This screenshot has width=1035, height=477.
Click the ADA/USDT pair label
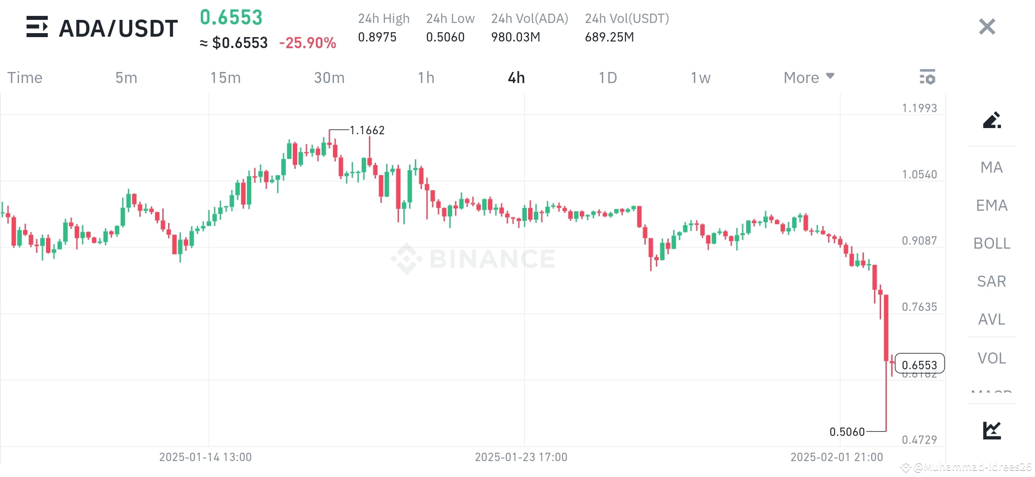tap(118, 28)
